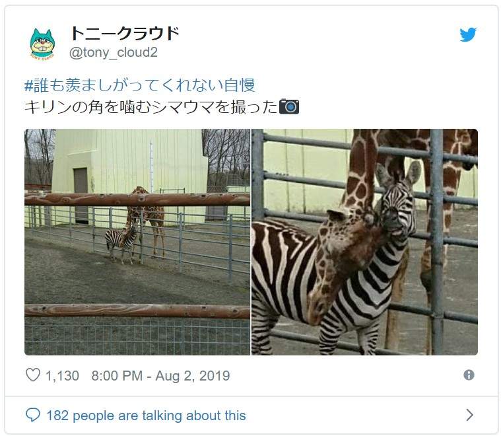This screenshot has height=436, width=501.
Task: Open the right close-up zebra photo
Action: 364,242
